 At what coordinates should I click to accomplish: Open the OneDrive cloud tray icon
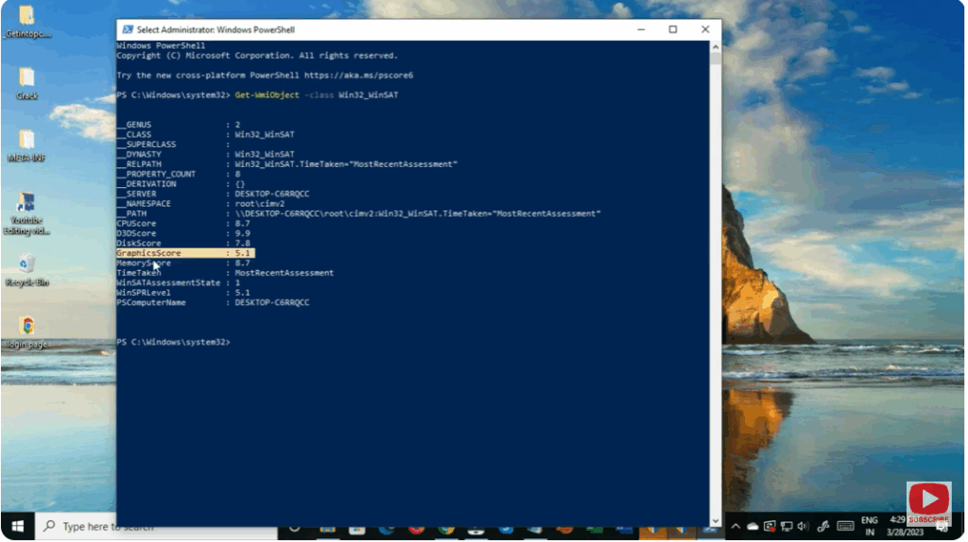[x=752, y=527]
